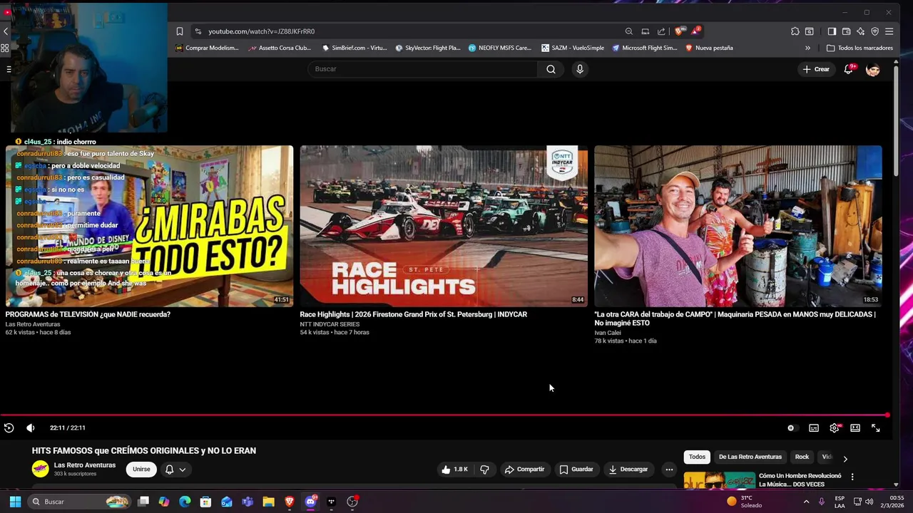This screenshot has width=913, height=513.
Task: Open Windows Start menu
Action: coord(15,502)
